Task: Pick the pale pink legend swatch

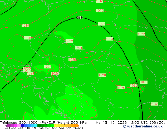Action: (x=19, y=126)
